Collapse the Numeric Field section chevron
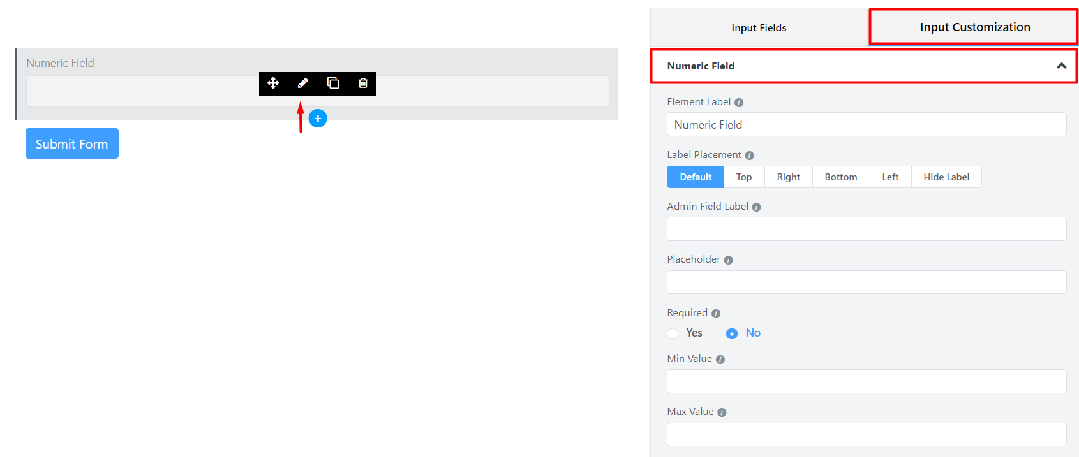Viewport: 1079px width, 457px height. pos(1061,66)
